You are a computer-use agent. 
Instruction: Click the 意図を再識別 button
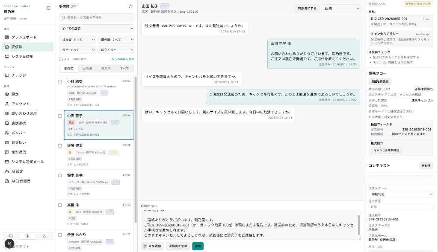(380, 81)
